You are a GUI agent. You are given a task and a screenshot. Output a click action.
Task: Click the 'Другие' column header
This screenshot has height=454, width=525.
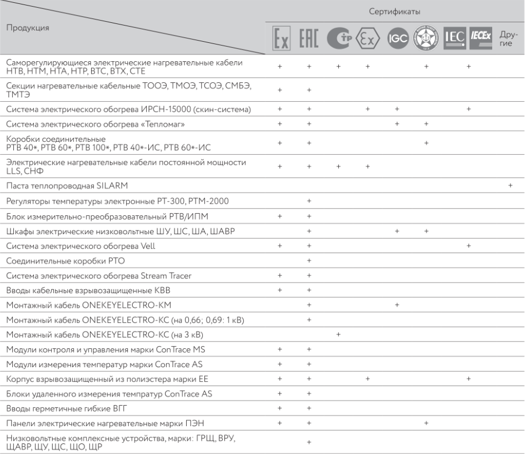(510, 38)
